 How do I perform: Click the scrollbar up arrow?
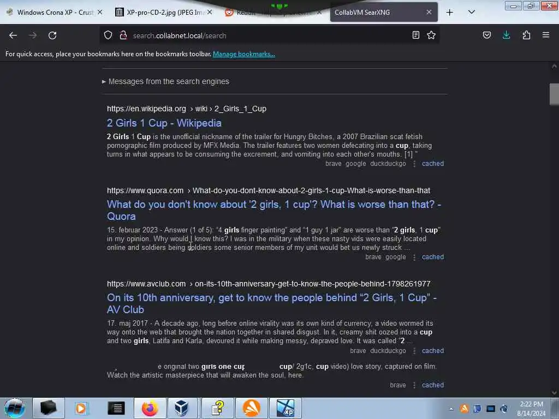coord(554,66)
